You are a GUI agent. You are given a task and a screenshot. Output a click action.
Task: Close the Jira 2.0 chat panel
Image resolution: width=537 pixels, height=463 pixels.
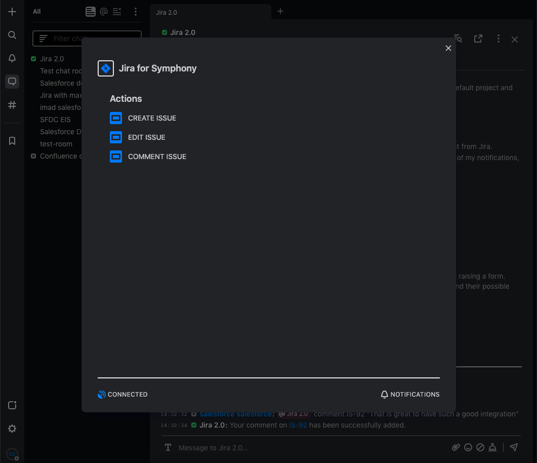tap(514, 40)
